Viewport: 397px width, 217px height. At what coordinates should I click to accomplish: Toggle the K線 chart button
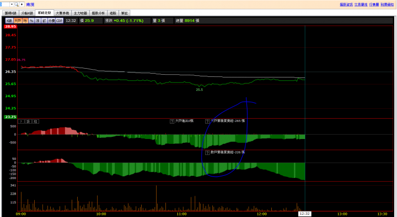click(9, 21)
